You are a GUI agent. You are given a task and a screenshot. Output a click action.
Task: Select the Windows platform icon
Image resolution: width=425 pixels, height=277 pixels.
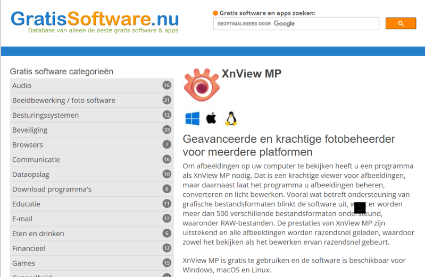[193, 118]
